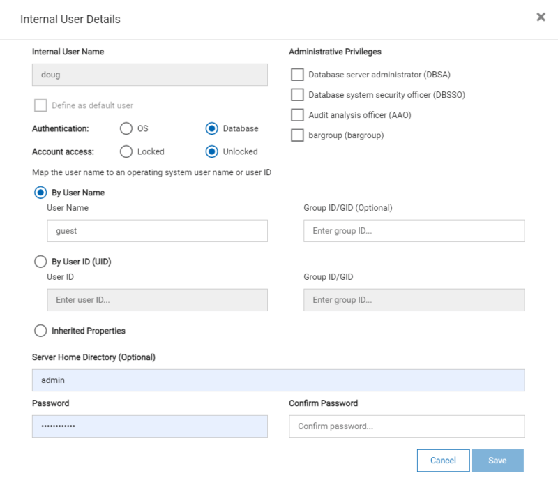The width and height of the screenshot is (558, 478).
Task: Click the Server Home Directory field
Action: (x=278, y=380)
